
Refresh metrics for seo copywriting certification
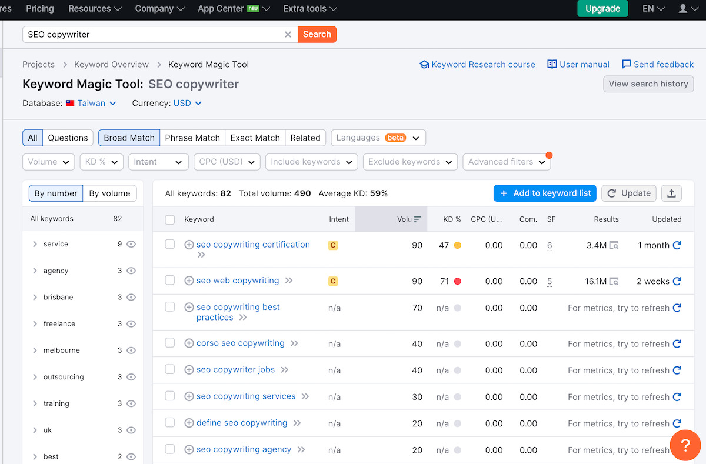(677, 245)
